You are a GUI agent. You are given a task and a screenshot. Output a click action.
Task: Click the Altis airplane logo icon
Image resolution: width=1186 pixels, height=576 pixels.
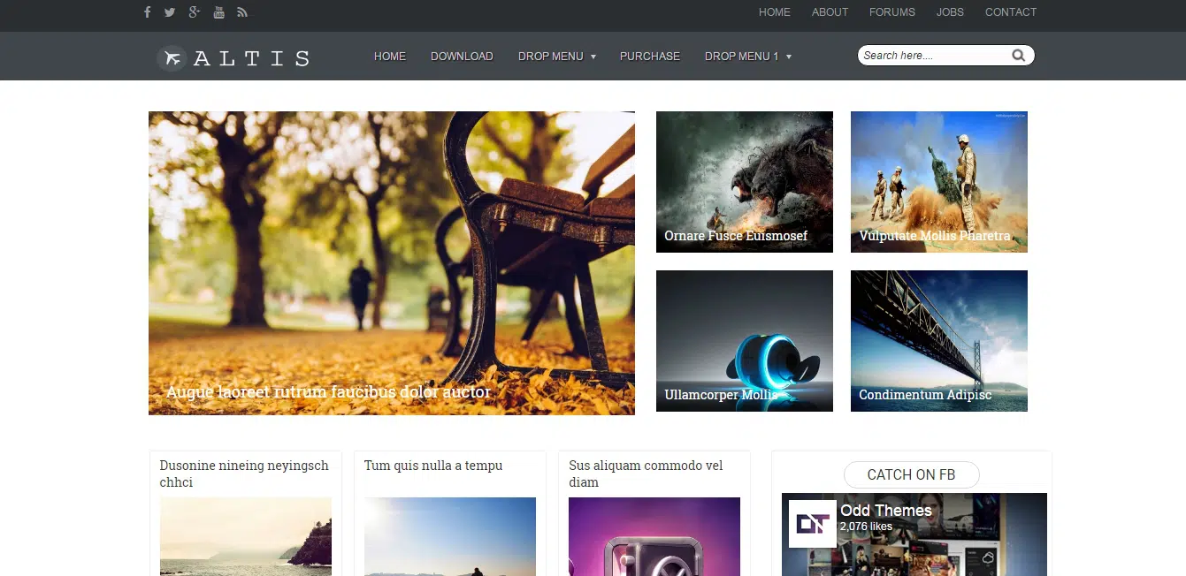(172, 58)
